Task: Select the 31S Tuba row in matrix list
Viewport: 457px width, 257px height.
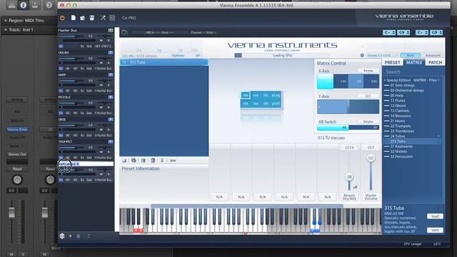Action: coord(164,62)
